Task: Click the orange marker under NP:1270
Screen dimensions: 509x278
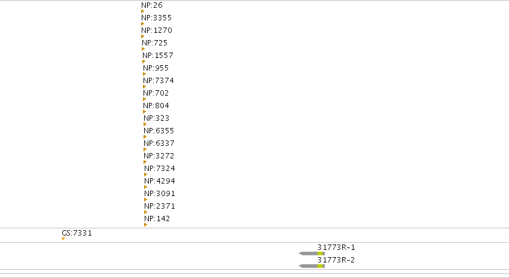Action: click(x=142, y=36)
